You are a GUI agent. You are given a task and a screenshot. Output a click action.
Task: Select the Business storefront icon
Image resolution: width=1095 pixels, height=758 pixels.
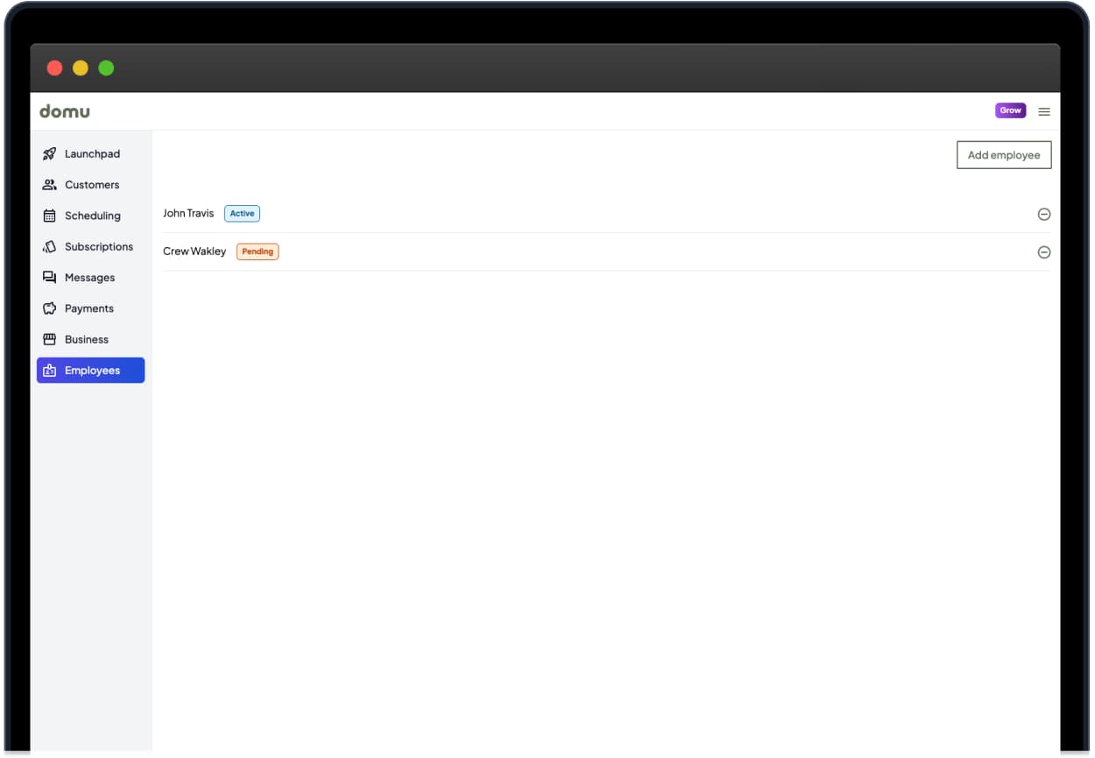point(51,339)
